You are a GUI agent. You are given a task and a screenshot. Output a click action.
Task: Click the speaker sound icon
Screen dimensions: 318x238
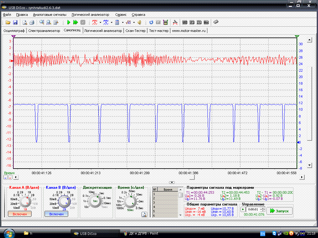[x=139, y=22]
